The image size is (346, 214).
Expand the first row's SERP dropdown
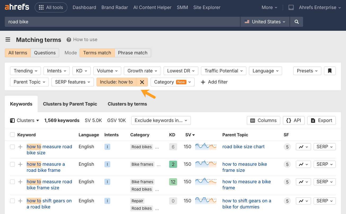[324, 147]
